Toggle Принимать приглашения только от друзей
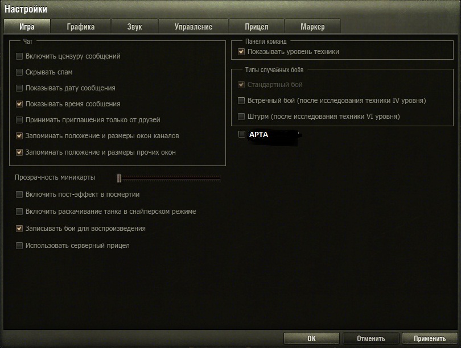 pos(19,120)
